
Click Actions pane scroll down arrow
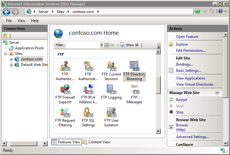pyautogui.click(x=225, y=143)
